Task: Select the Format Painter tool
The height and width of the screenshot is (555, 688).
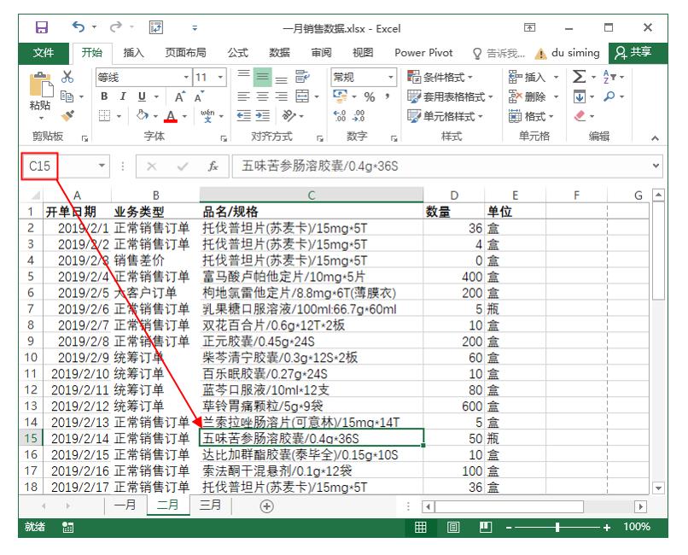Action: tap(66, 115)
